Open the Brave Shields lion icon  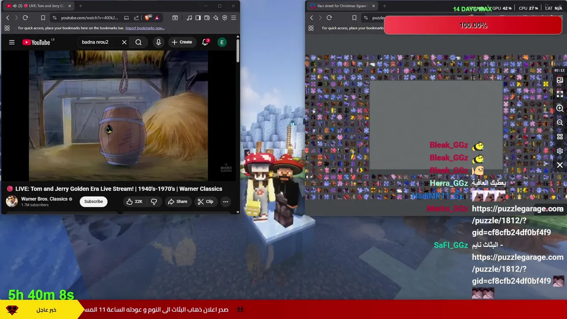point(148,18)
